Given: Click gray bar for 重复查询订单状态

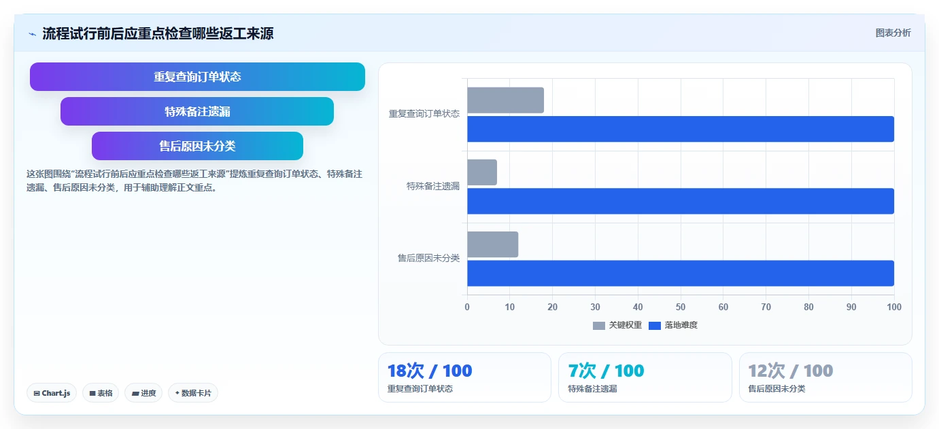Looking at the screenshot, I should point(505,100).
